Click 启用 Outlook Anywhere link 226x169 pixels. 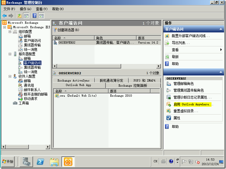[193, 104]
